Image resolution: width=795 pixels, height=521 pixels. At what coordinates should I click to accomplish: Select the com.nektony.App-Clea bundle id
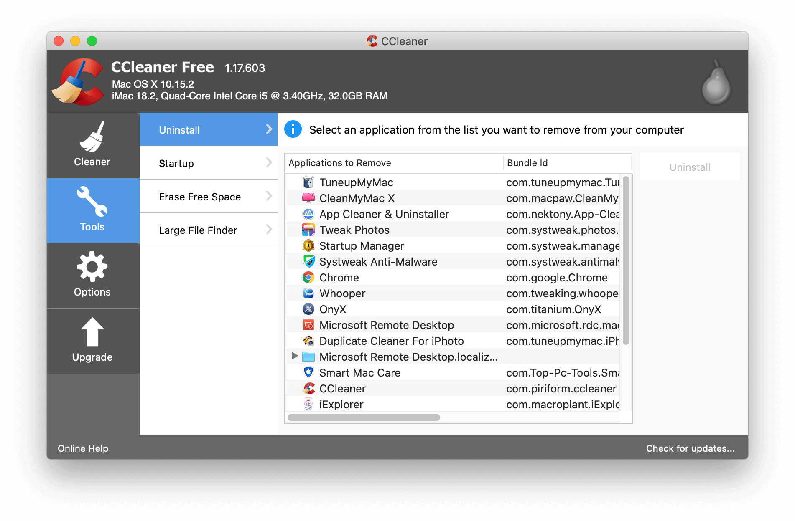563,214
